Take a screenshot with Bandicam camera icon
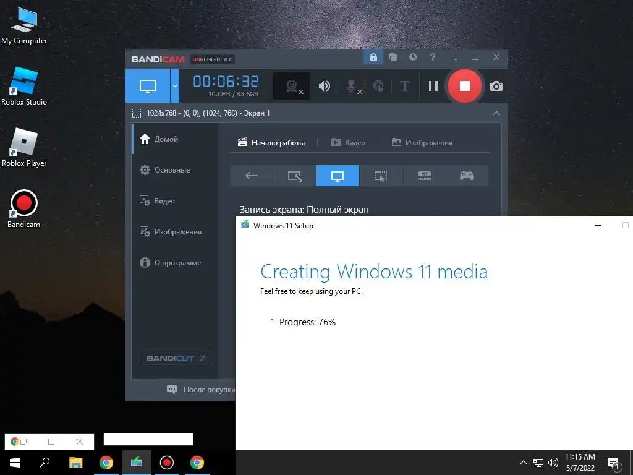633x475 pixels. [496, 86]
